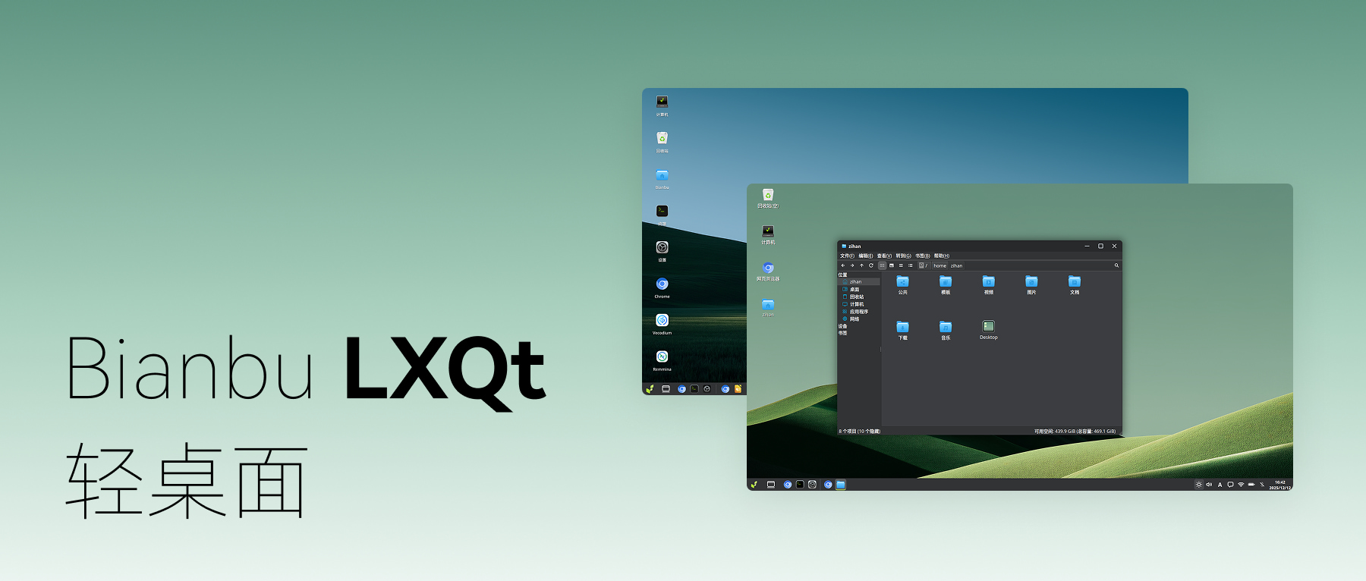
Task: Open the volume icon in system tray
Action: coord(1209,485)
